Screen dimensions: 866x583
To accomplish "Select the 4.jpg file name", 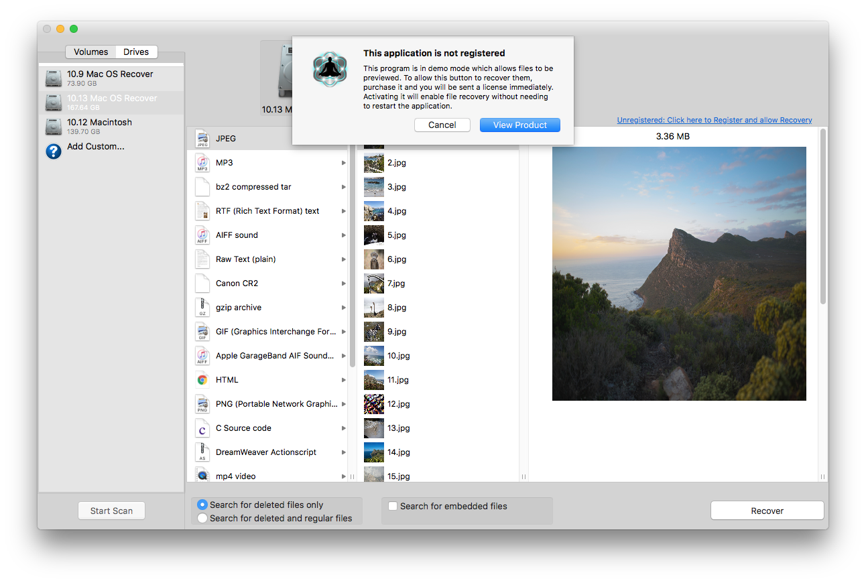I will (397, 211).
